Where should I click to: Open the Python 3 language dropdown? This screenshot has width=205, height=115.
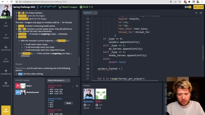pyautogui.click(x=90, y=13)
